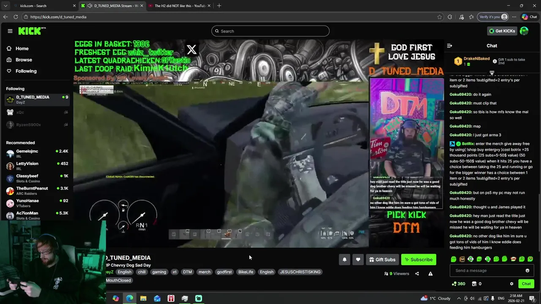Send message with green Chat button
Image resolution: width=541 pixels, height=304 pixels.
click(x=526, y=284)
